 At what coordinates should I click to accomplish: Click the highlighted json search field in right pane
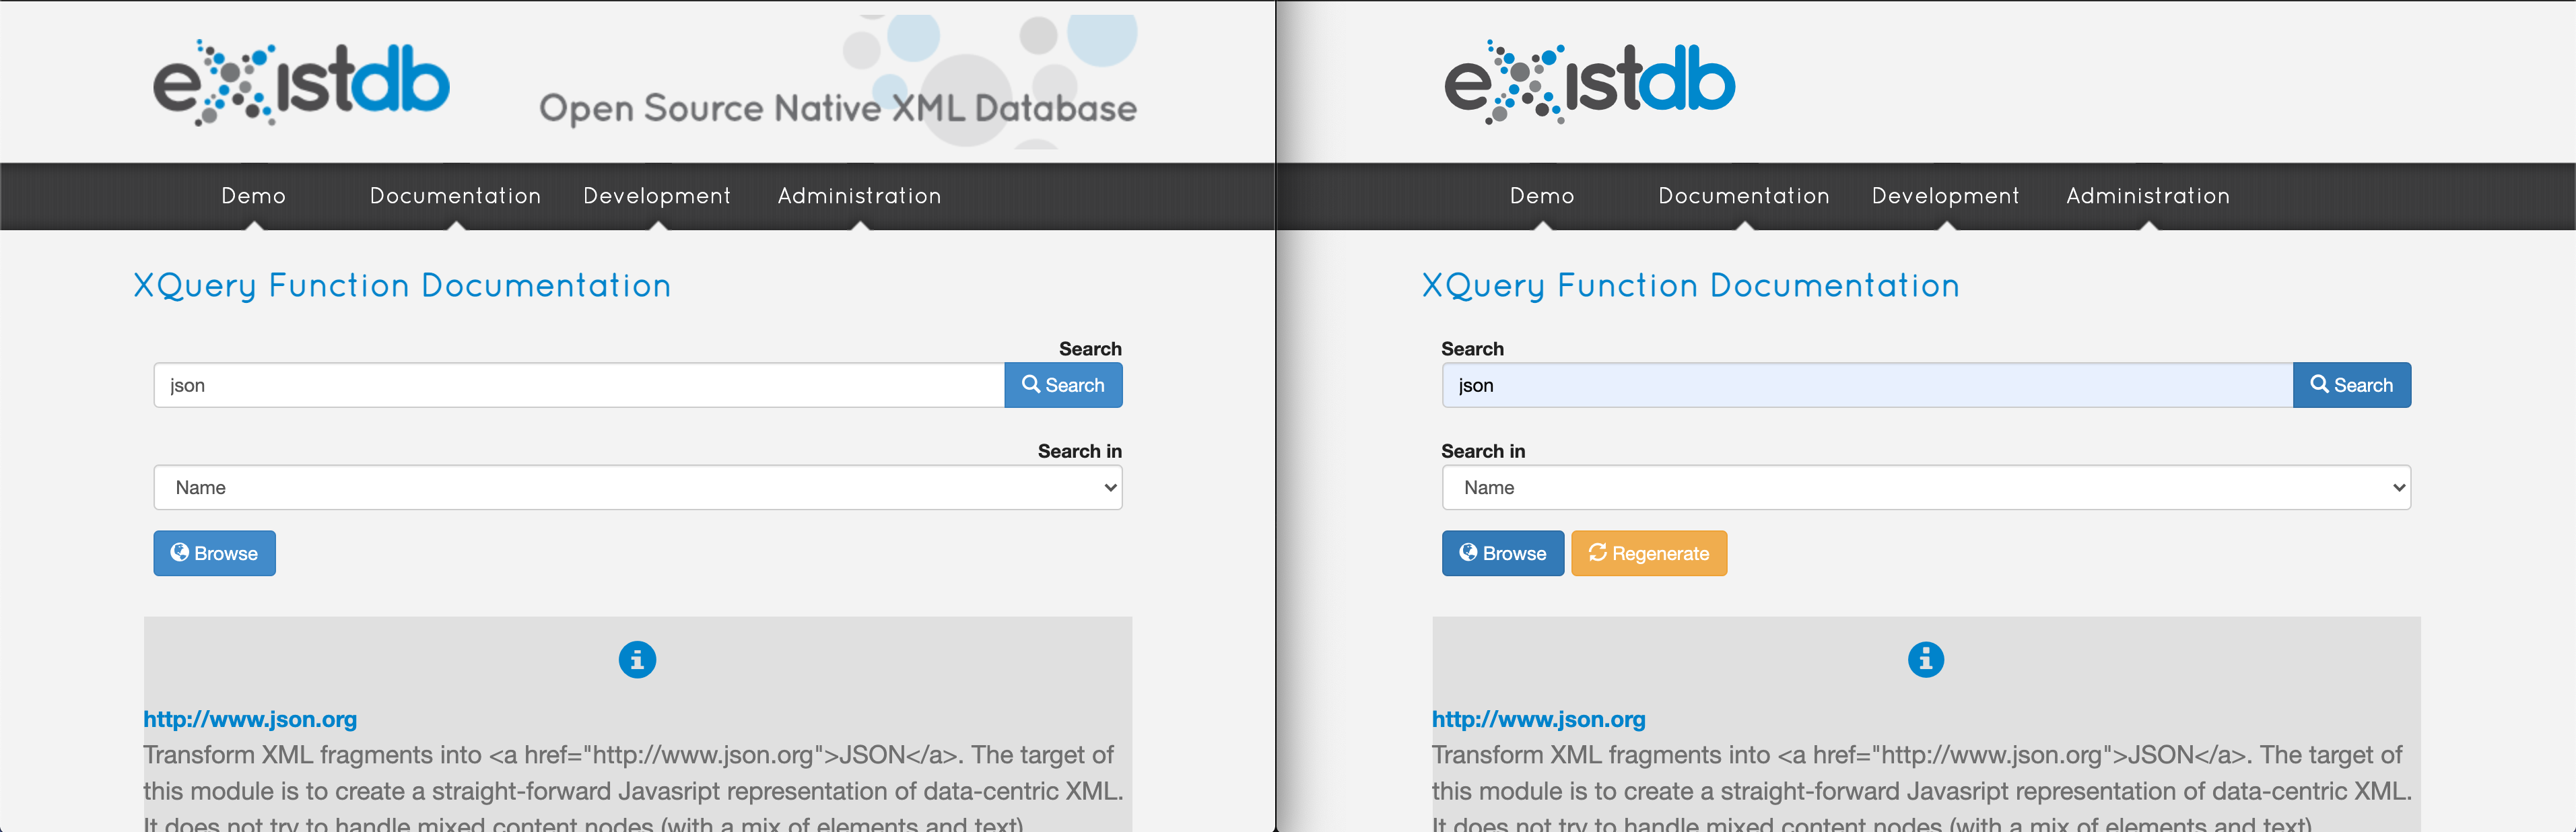pos(1866,385)
